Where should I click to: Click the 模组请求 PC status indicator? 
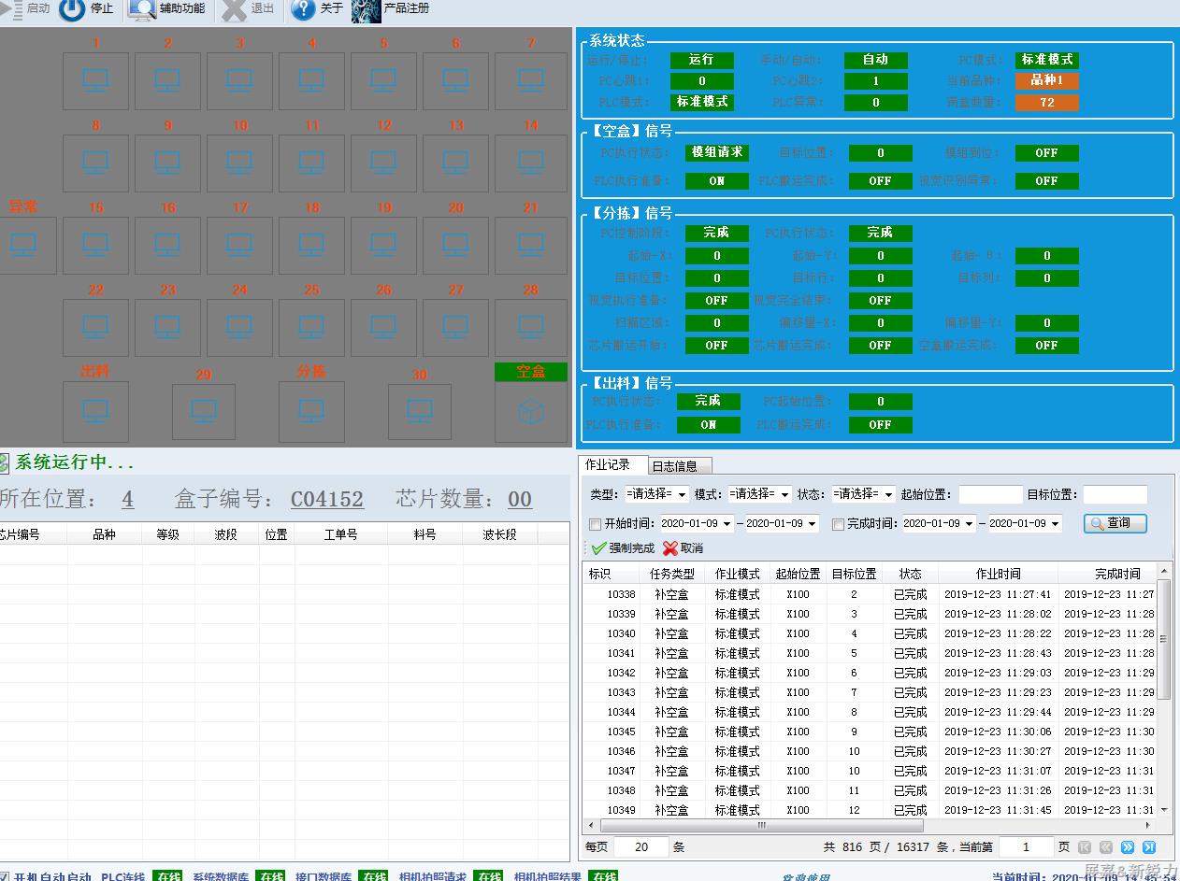[717, 152]
